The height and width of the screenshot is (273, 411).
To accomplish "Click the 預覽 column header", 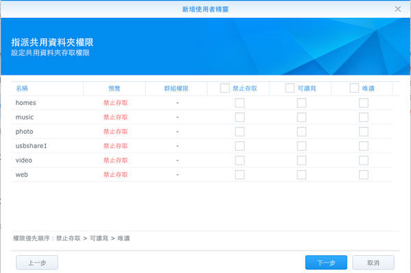I will pyautogui.click(x=114, y=88).
